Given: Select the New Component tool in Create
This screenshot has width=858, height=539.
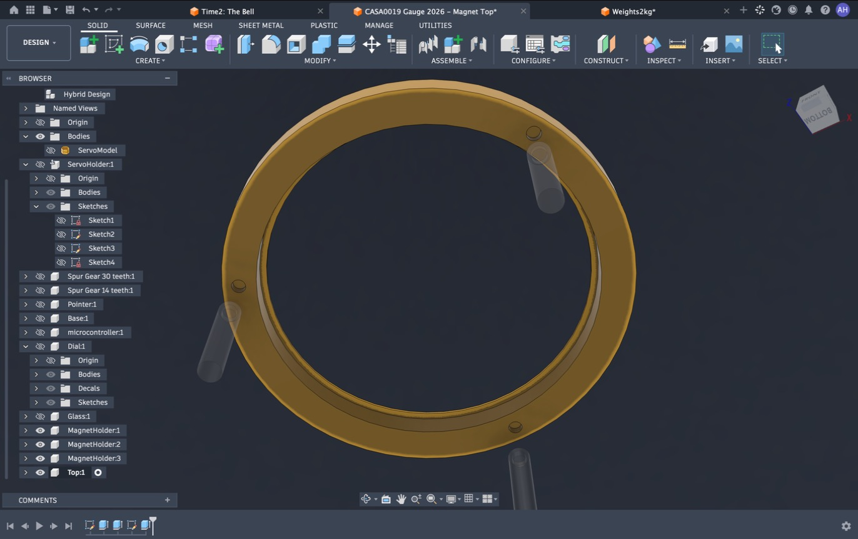Looking at the screenshot, I should click(x=89, y=44).
